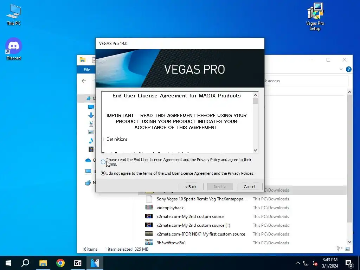Click the VEGAS installer taskbar icon
This screenshot has width=360, height=270.
click(x=95, y=263)
